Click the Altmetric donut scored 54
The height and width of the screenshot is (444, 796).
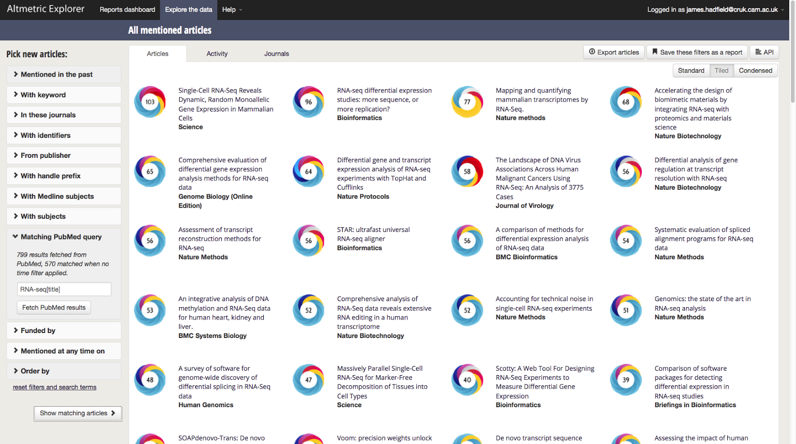coord(626,240)
